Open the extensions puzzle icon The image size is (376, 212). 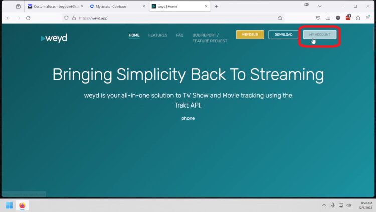(358, 18)
